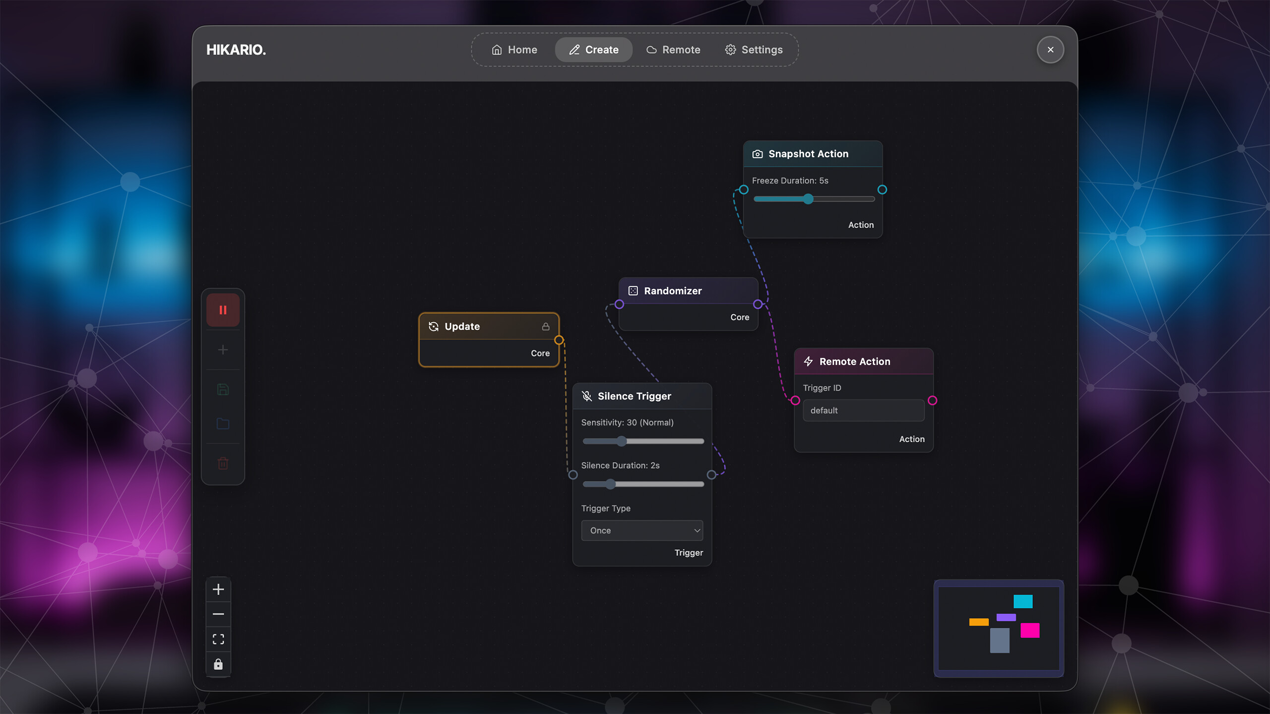Image resolution: width=1270 pixels, height=714 pixels.
Task: Open the Trigger Type dropdown showing Once
Action: [x=642, y=530]
